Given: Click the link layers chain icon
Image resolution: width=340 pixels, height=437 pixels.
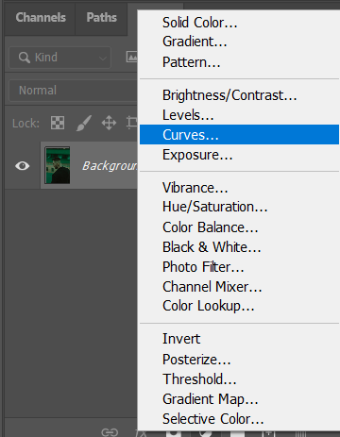Looking at the screenshot, I should pos(110,432).
